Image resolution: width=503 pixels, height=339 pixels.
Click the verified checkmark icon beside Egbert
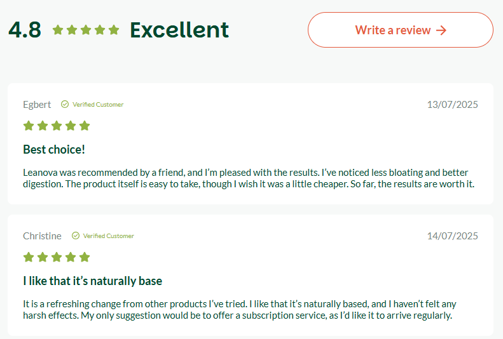tap(65, 104)
